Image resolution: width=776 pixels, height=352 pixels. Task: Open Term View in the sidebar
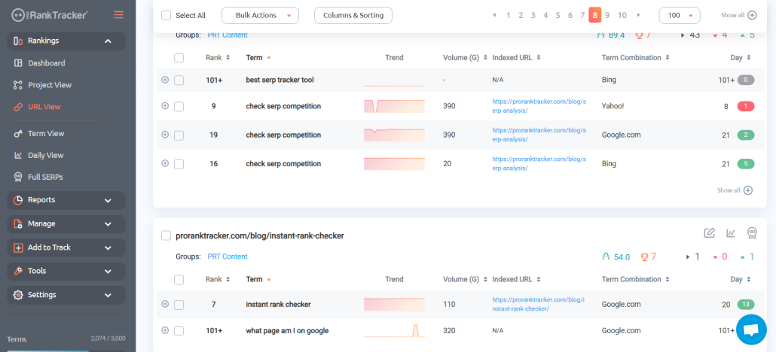point(46,133)
